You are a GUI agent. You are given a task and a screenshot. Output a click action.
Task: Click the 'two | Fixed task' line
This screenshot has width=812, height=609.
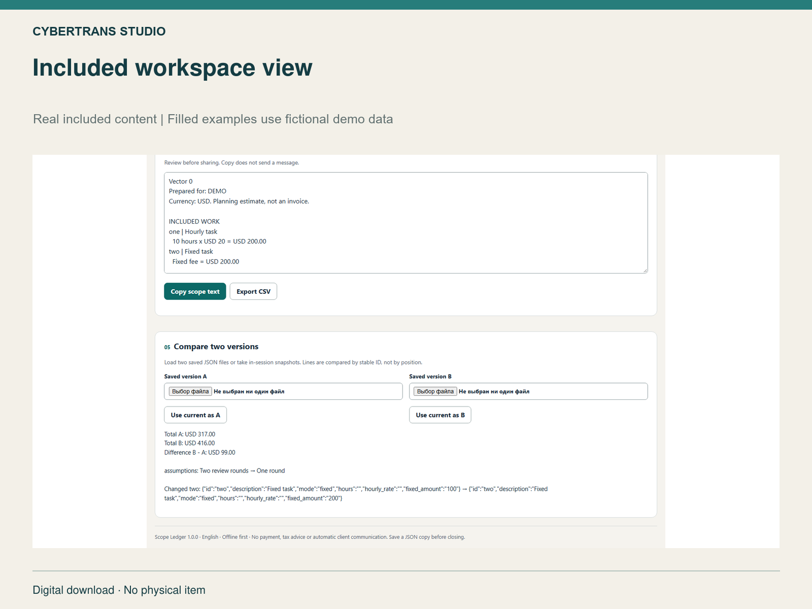[x=191, y=252]
